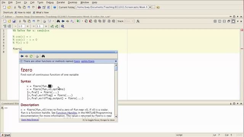Click plus increment button beside 1.0
Screen dimensions: 244x137
click(x=27, y=26)
